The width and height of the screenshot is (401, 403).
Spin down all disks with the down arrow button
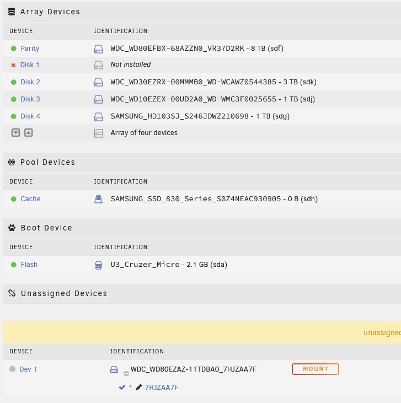click(x=15, y=133)
